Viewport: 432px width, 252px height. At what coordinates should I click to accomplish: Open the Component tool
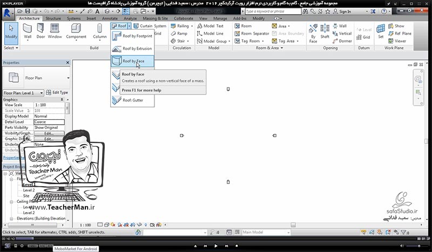[x=76, y=32]
